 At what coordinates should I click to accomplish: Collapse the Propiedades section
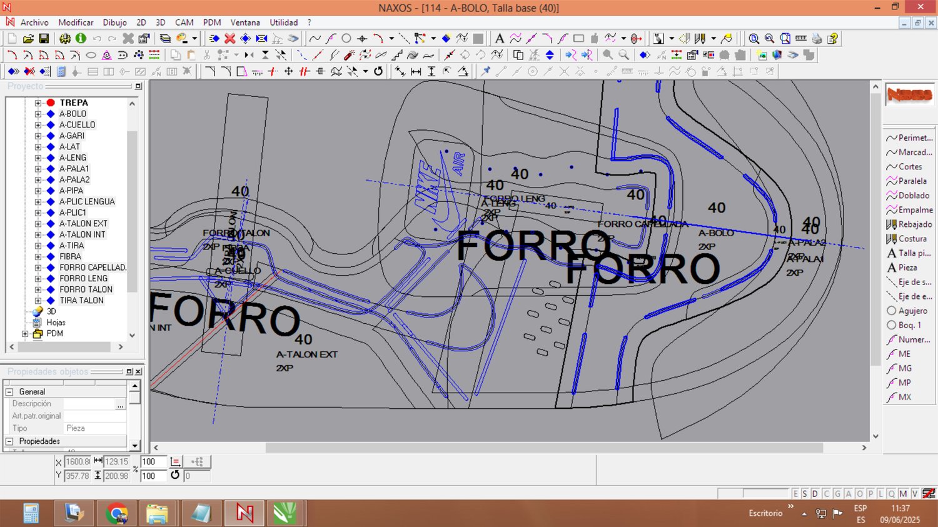(9, 441)
